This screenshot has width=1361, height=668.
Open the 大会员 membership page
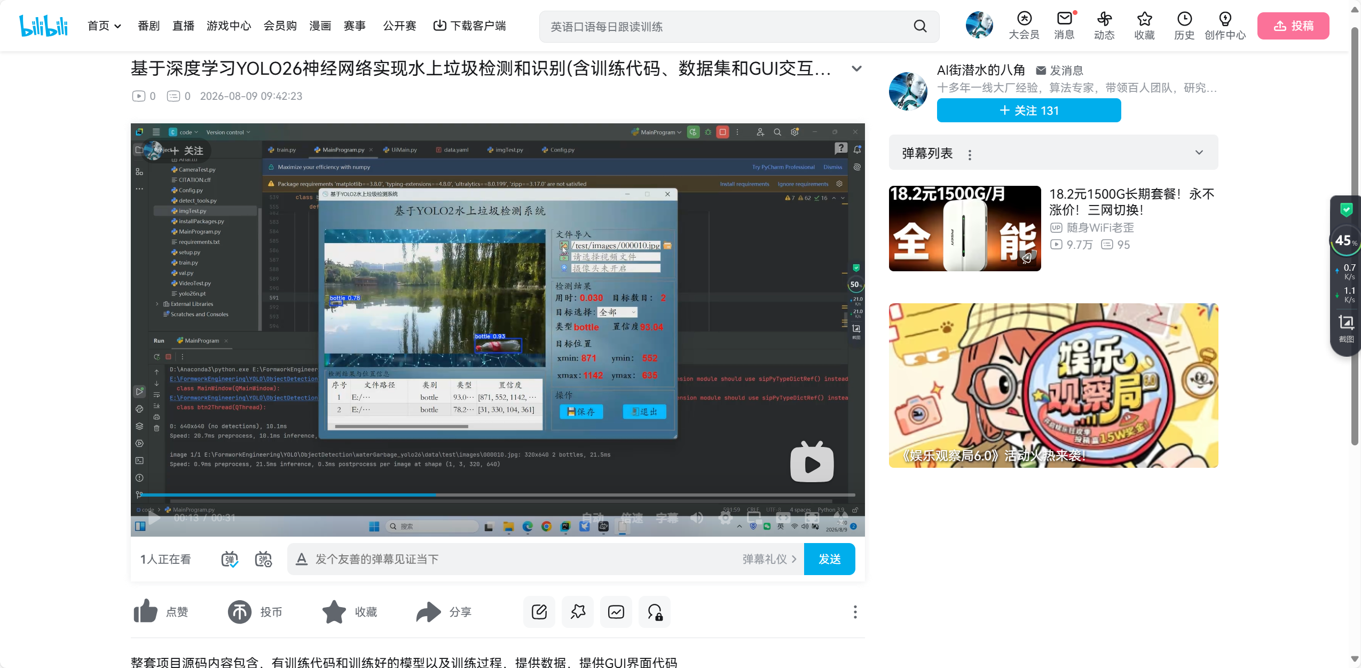click(1024, 26)
